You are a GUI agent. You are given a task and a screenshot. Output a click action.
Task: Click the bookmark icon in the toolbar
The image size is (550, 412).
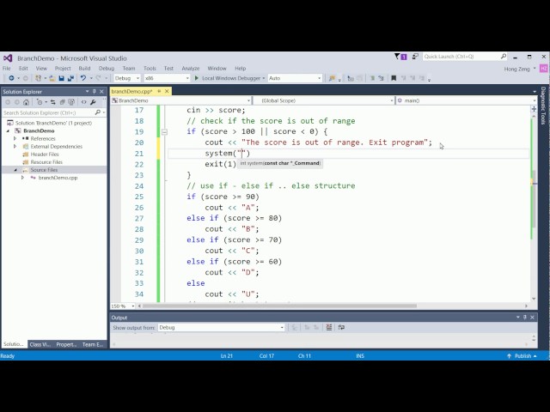point(394,78)
